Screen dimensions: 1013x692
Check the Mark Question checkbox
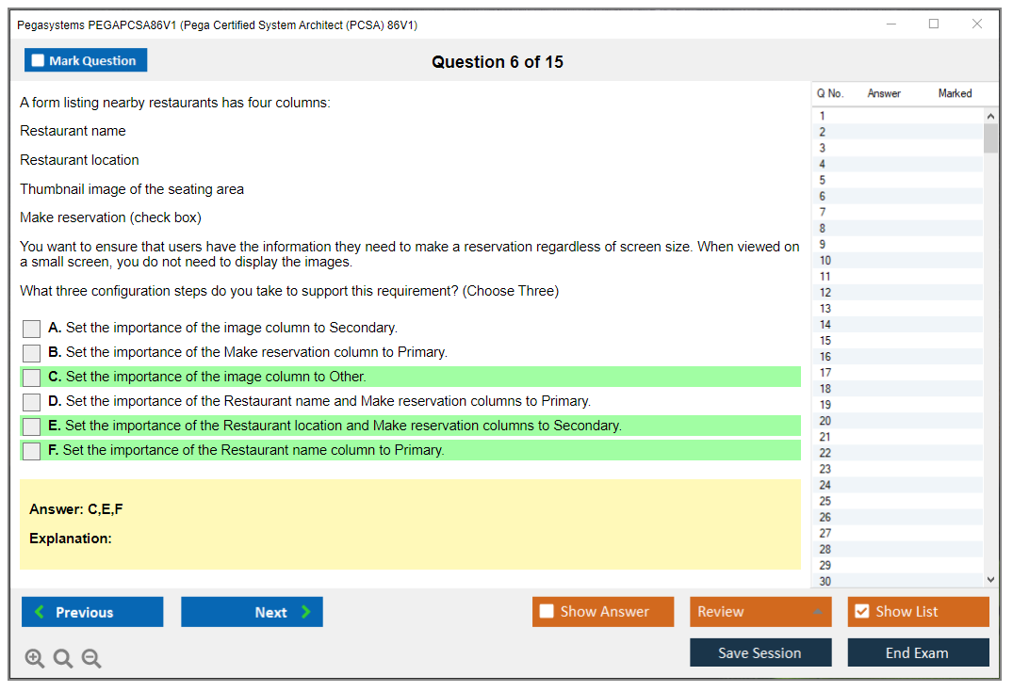click(39, 60)
